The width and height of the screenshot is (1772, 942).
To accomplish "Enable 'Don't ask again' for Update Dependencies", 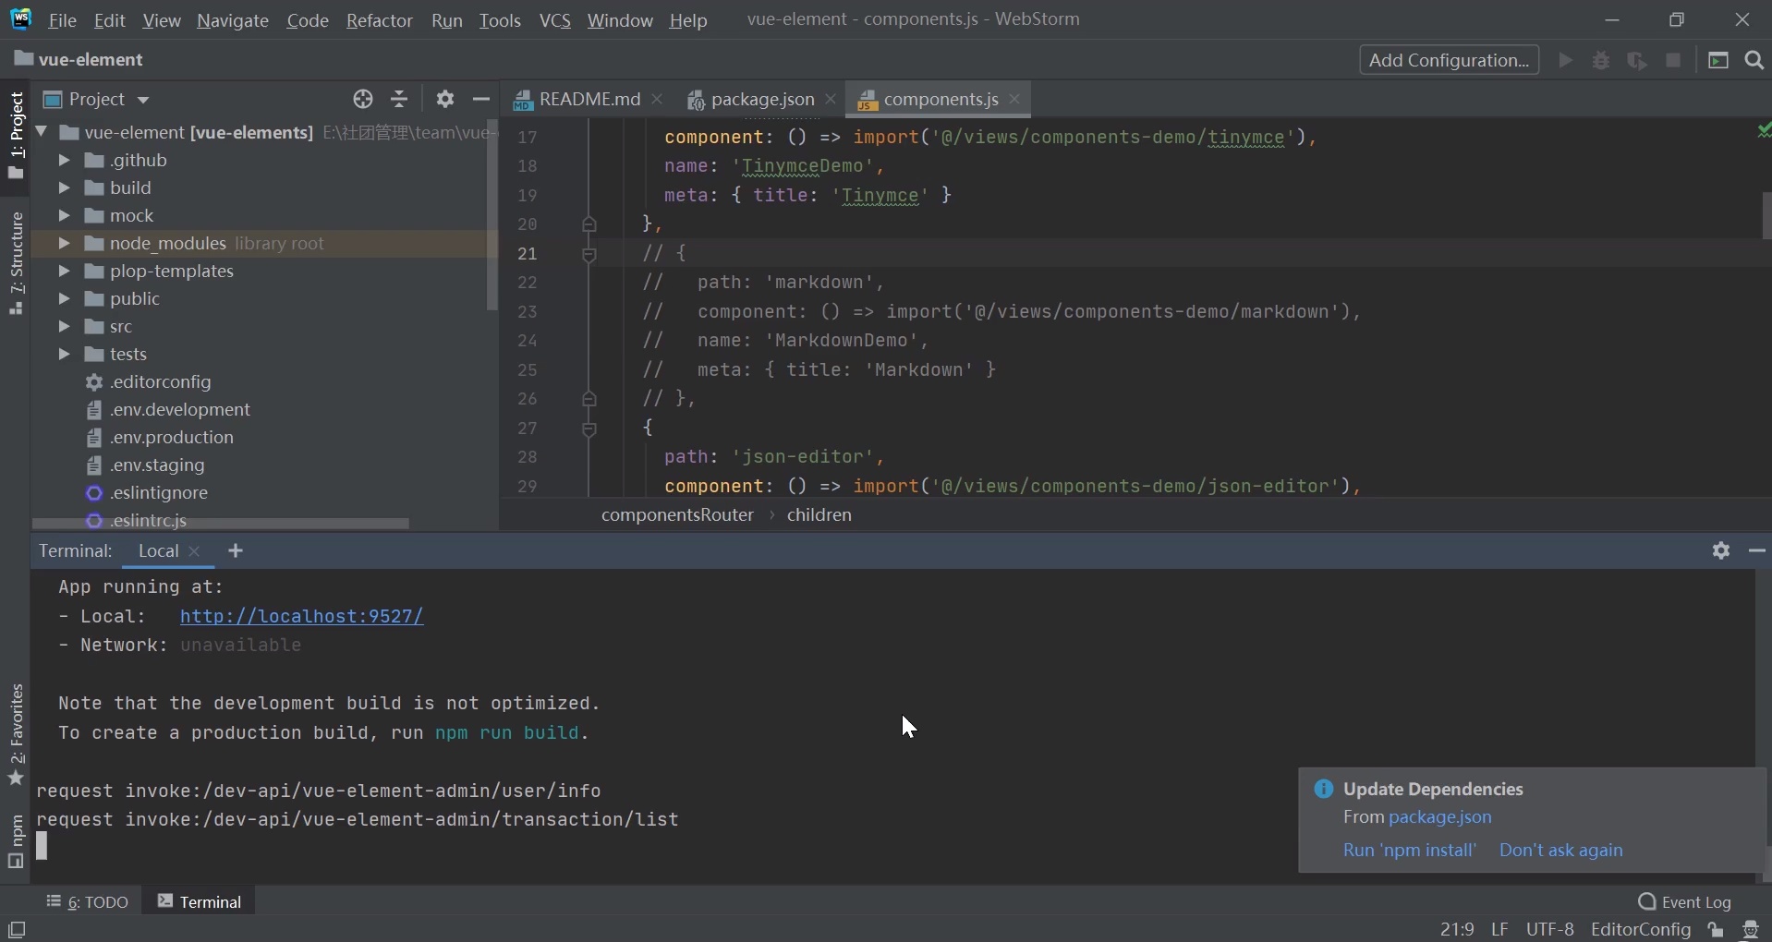I will 1561,851.
